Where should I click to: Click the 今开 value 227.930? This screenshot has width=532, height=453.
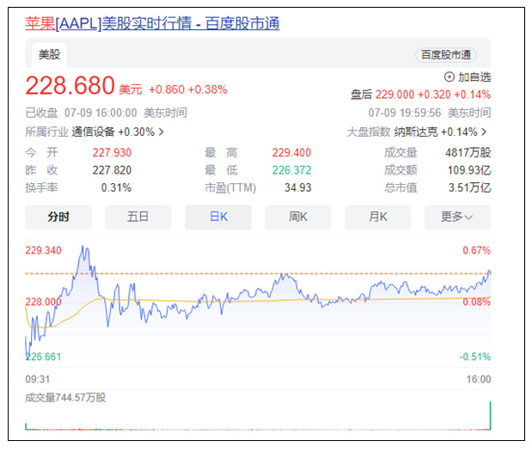coord(112,153)
